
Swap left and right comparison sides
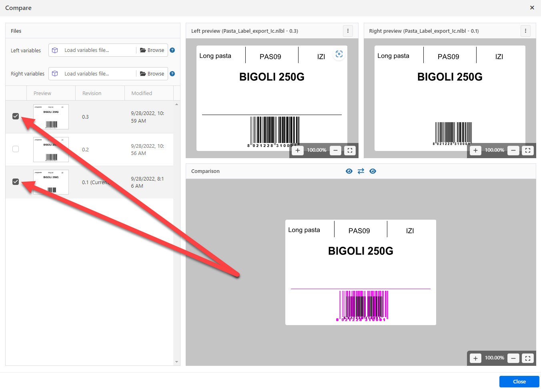[361, 171]
